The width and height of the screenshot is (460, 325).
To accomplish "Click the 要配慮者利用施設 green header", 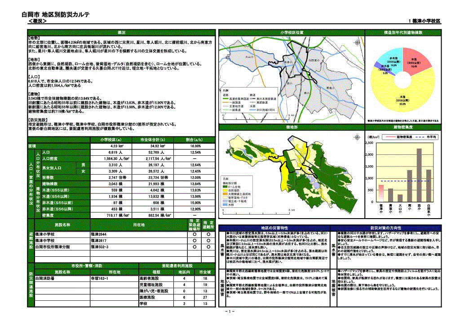I will [x=177, y=266].
